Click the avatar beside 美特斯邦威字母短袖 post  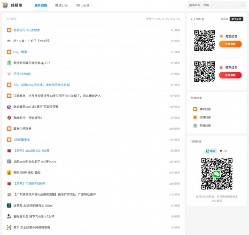click(x=9, y=63)
